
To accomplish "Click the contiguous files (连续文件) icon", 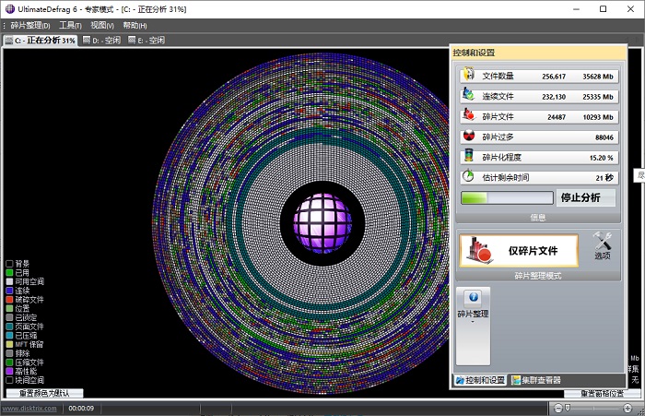I will (x=468, y=95).
